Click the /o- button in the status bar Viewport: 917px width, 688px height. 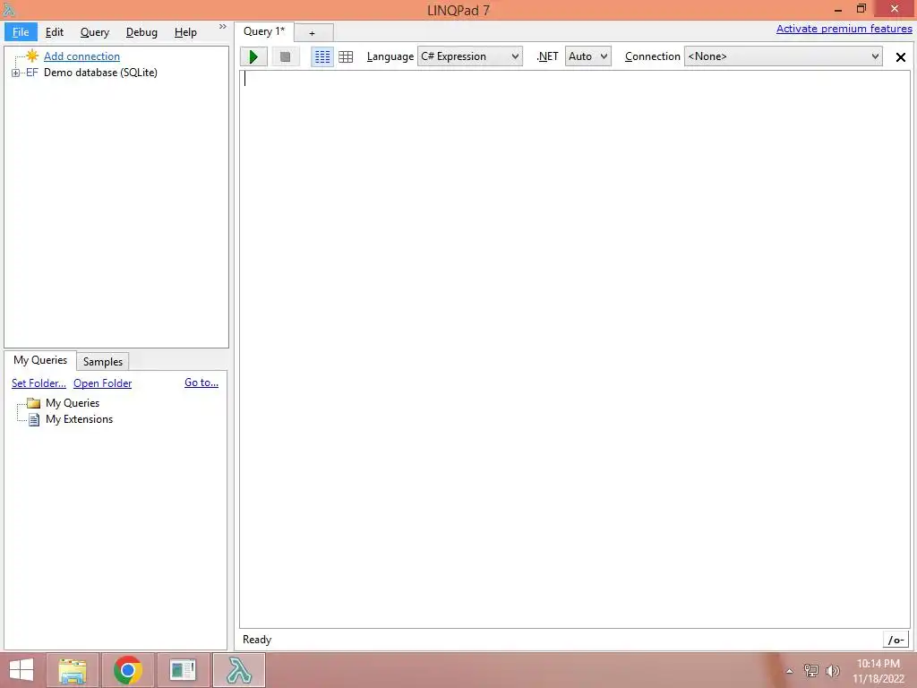[x=896, y=640]
